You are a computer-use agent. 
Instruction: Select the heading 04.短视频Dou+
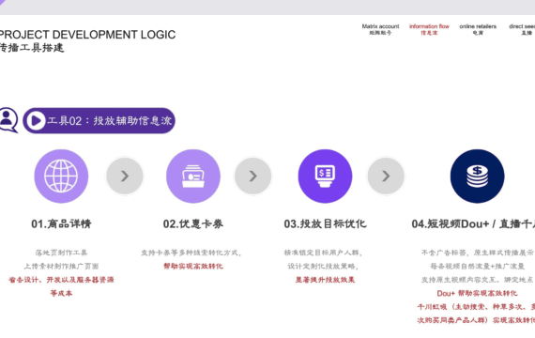pyautogui.click(x=451, y=224)
